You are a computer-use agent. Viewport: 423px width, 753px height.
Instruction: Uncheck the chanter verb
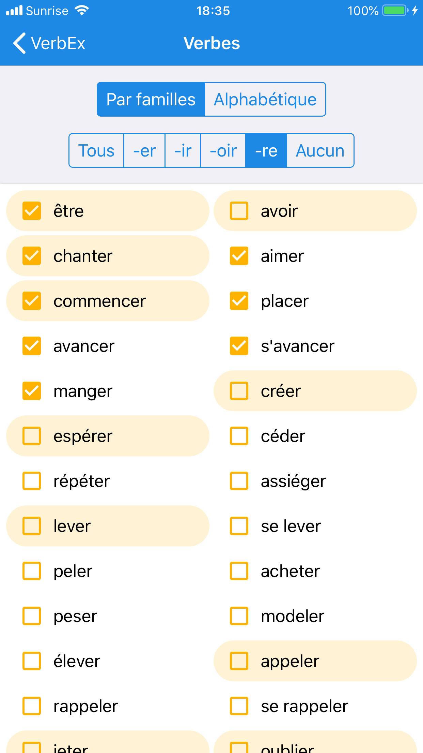(x=32, y=256)
